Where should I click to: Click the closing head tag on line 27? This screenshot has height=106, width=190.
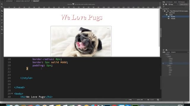pyautogui.click(x=19, y=87)
